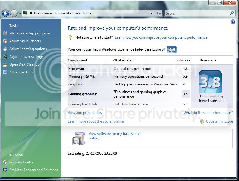Click the Base score column header

pos(208,60)
